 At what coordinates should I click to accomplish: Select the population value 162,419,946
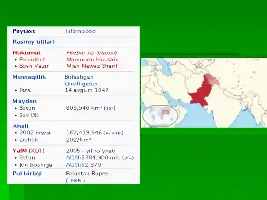pos(84,133)
